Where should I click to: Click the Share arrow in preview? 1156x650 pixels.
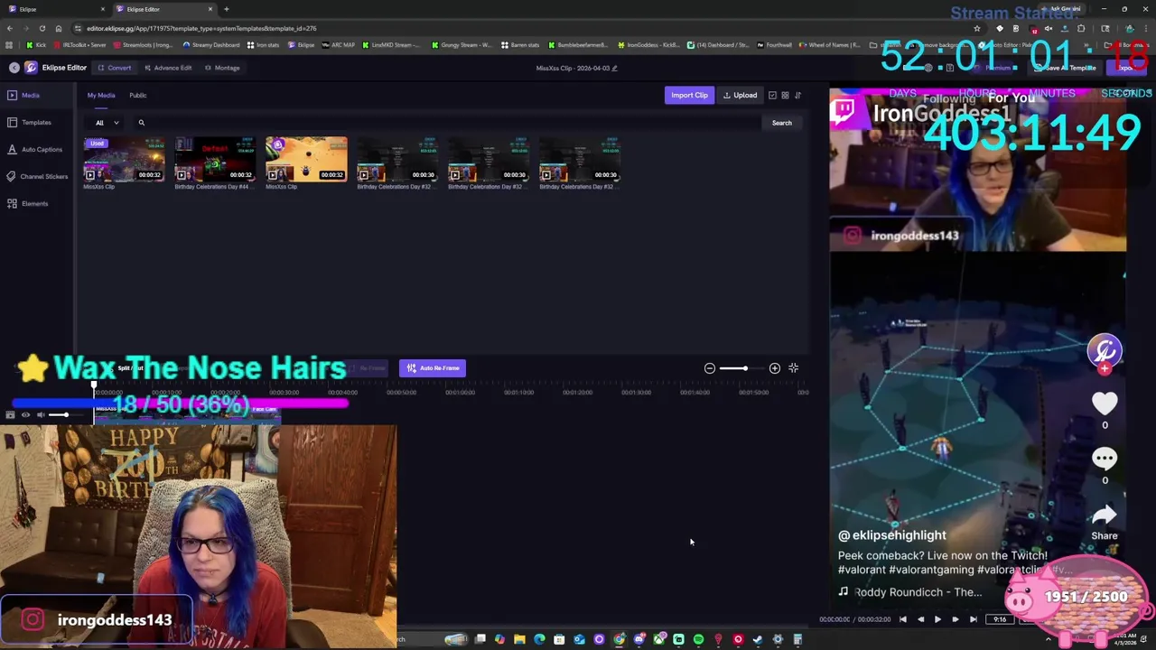(1105, 515)
